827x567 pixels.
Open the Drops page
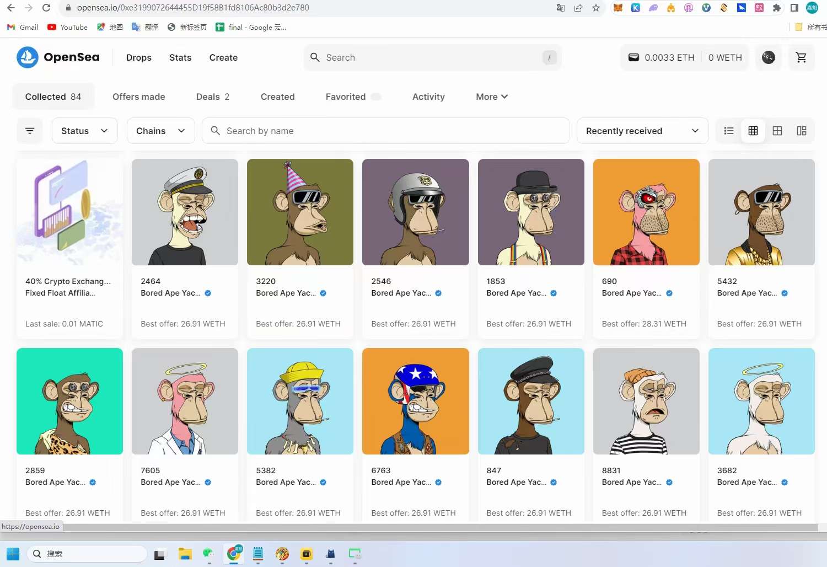[x=139, y=57]
